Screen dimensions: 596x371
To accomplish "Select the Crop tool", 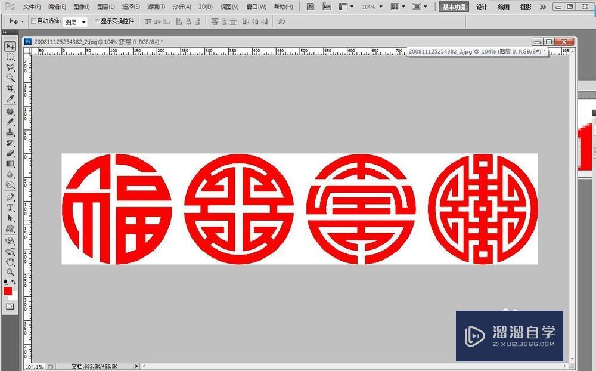I will 10,88.
